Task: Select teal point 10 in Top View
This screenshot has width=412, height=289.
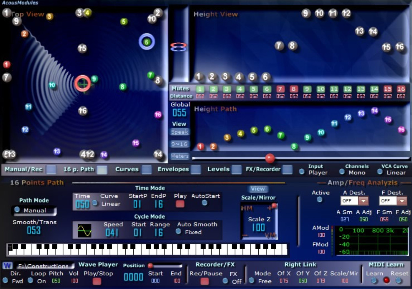Action: (x=52, y=85)
